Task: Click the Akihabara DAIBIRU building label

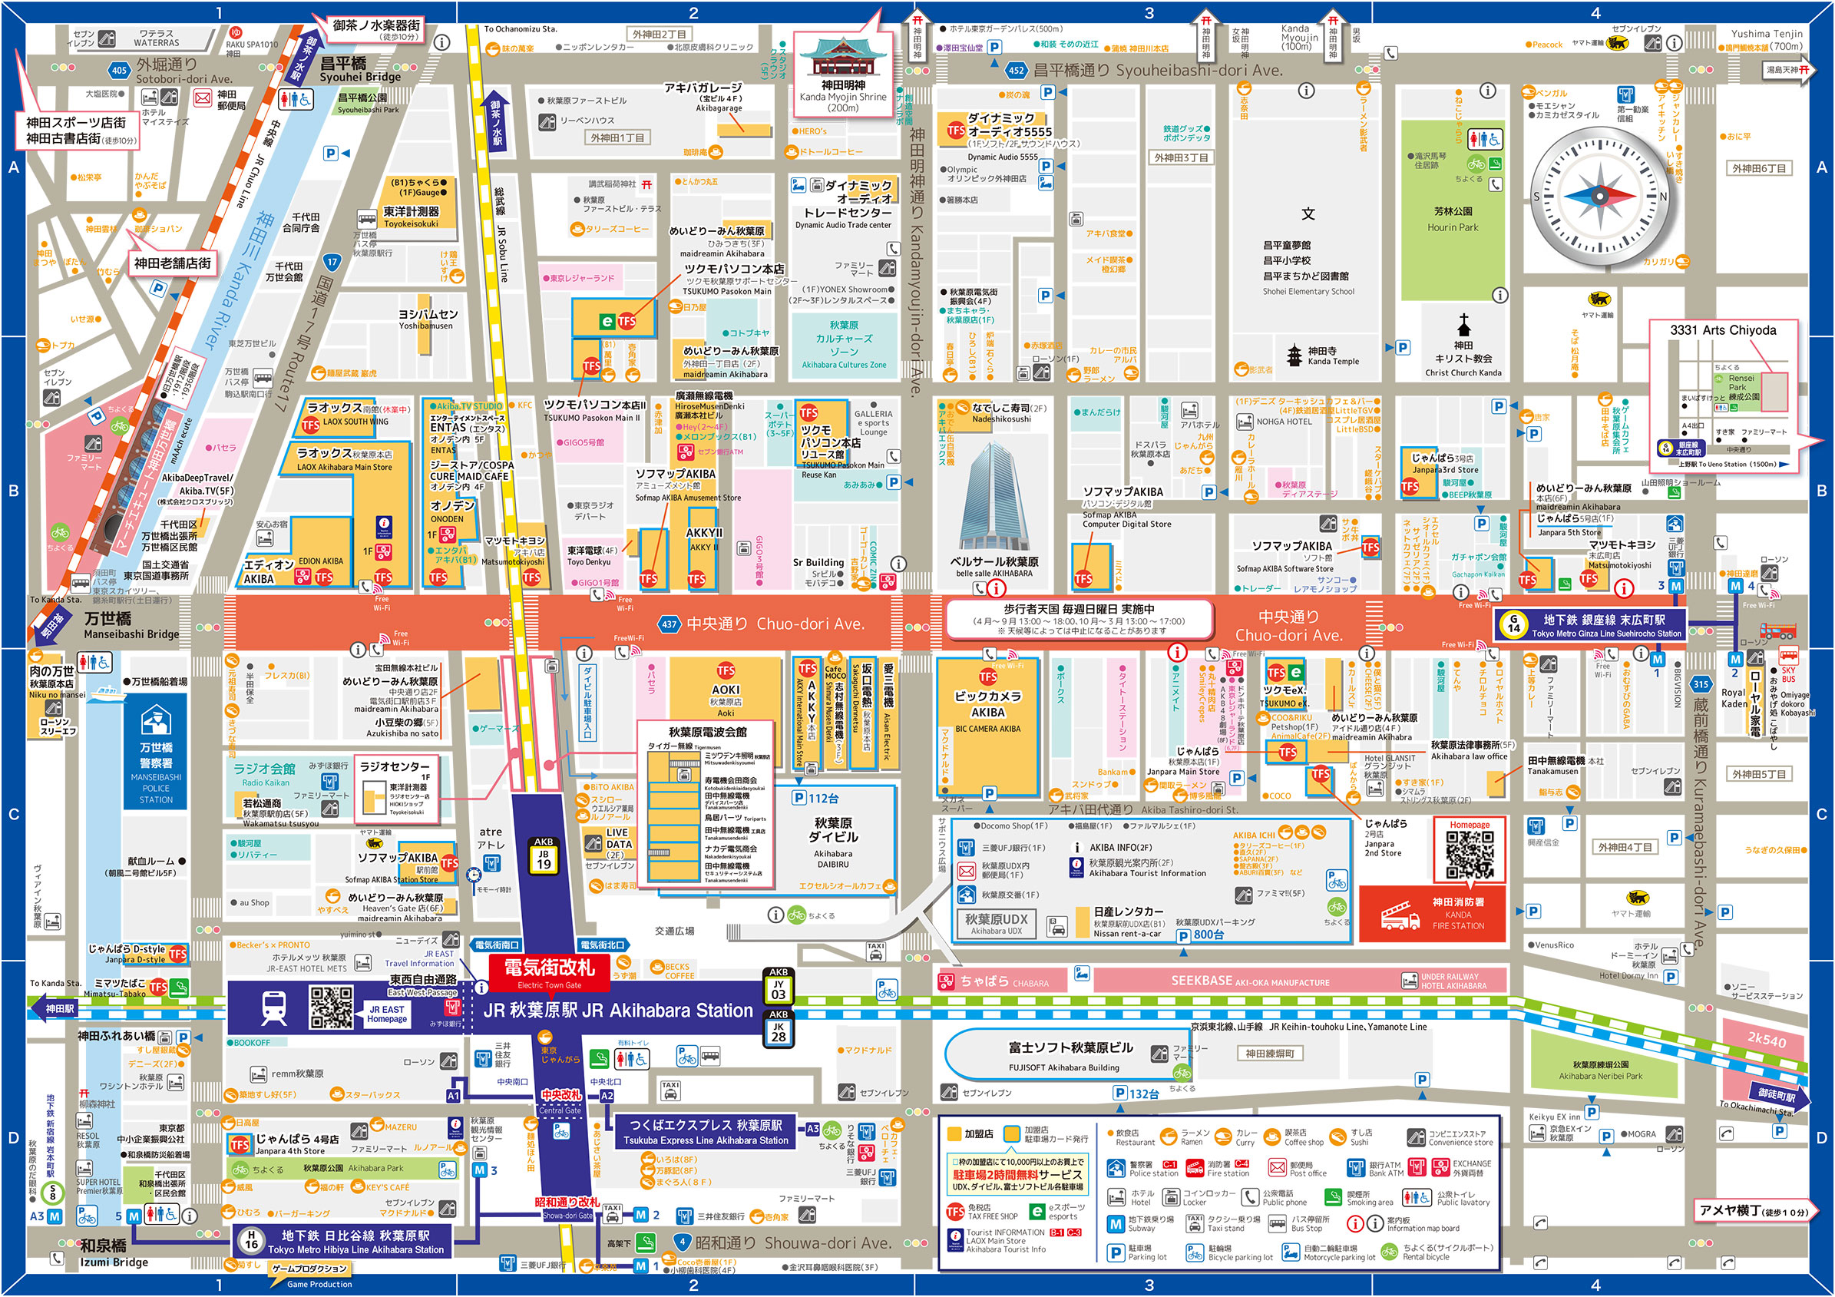Action: pos(833,842)
